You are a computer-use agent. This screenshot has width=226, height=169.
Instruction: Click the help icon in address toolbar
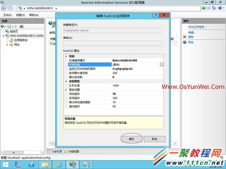(x=220, y=8)
